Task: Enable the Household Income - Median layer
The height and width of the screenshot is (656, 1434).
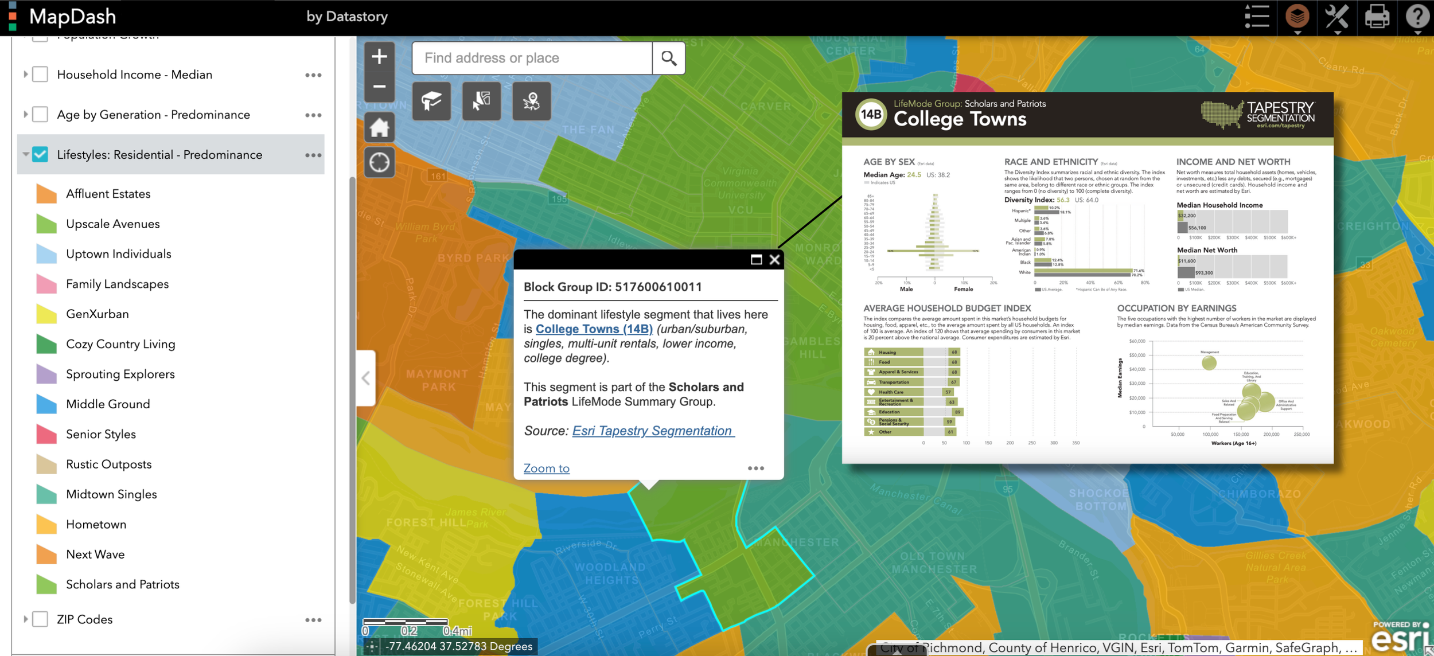Action: [x=40, y=75]
